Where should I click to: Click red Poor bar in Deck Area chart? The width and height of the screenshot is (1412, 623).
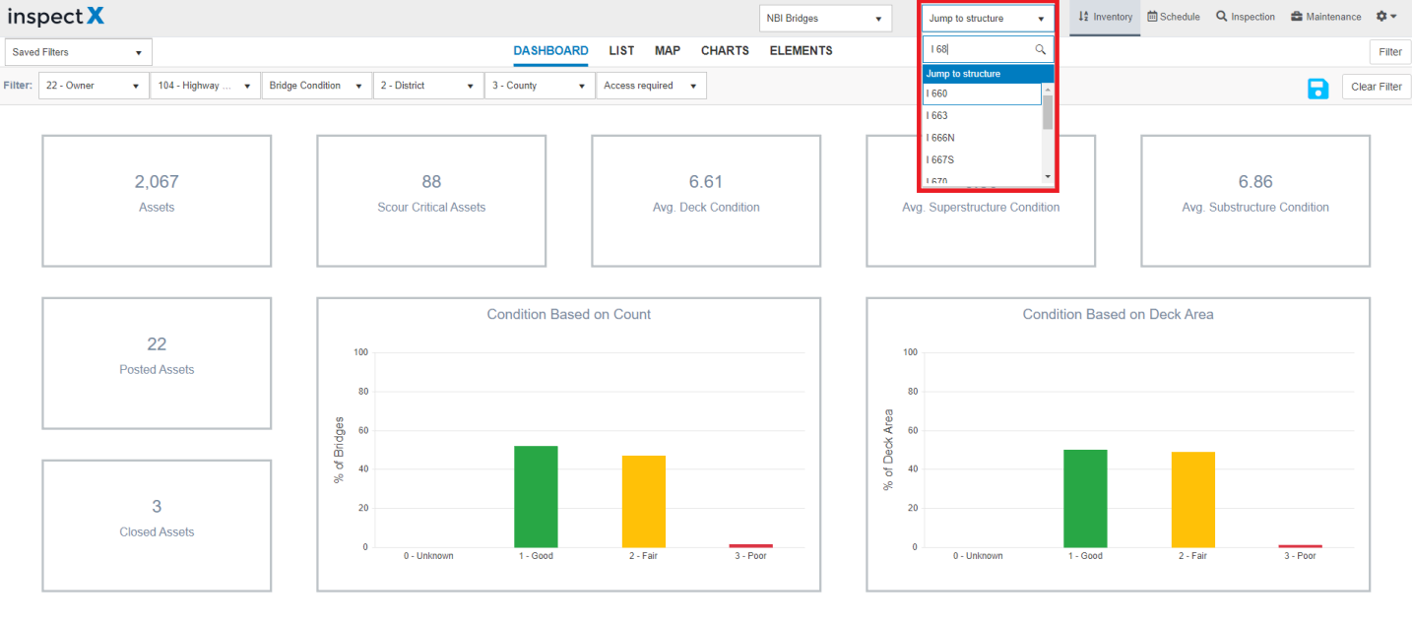tap(1301, 546)
